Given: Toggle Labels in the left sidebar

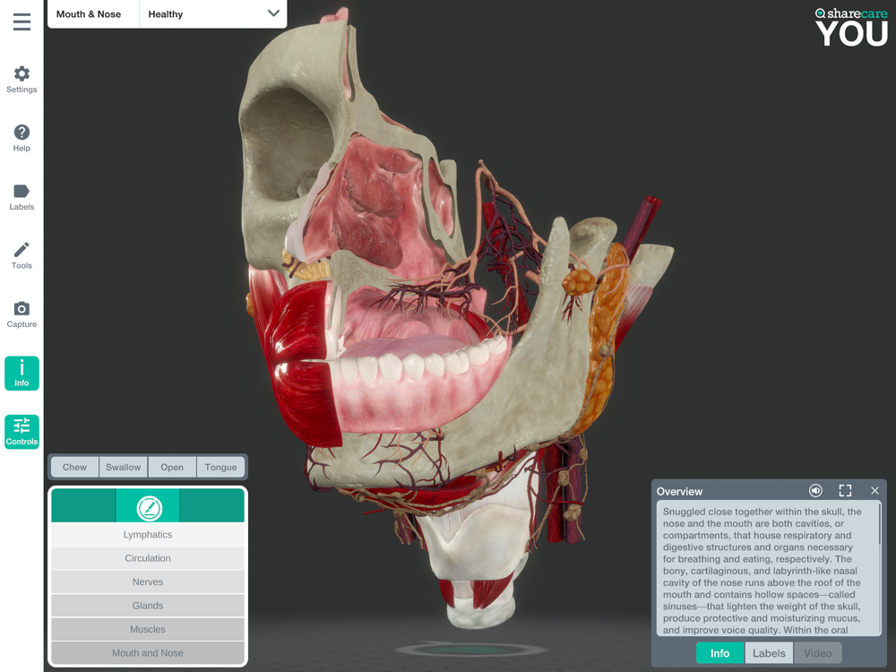Looking at the screenshot, I should point(22,197).
